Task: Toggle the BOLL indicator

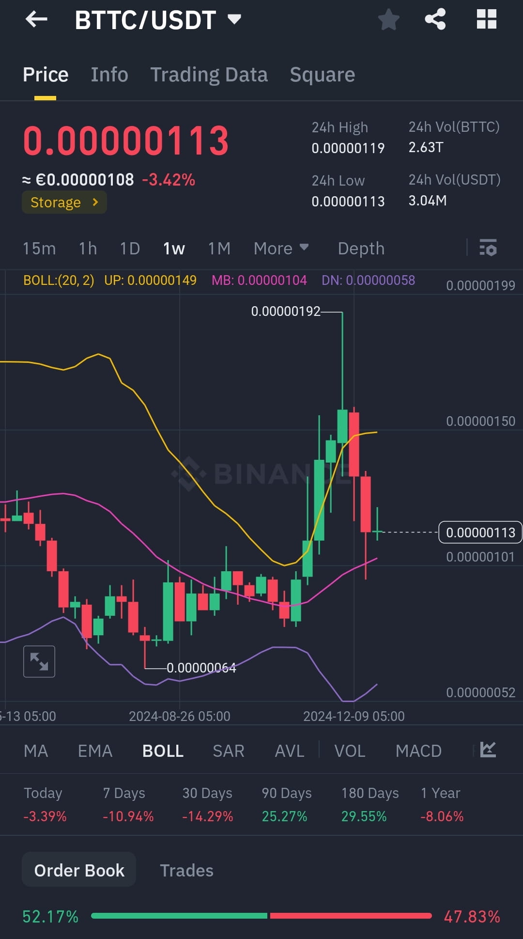Action: click(163, 751)
